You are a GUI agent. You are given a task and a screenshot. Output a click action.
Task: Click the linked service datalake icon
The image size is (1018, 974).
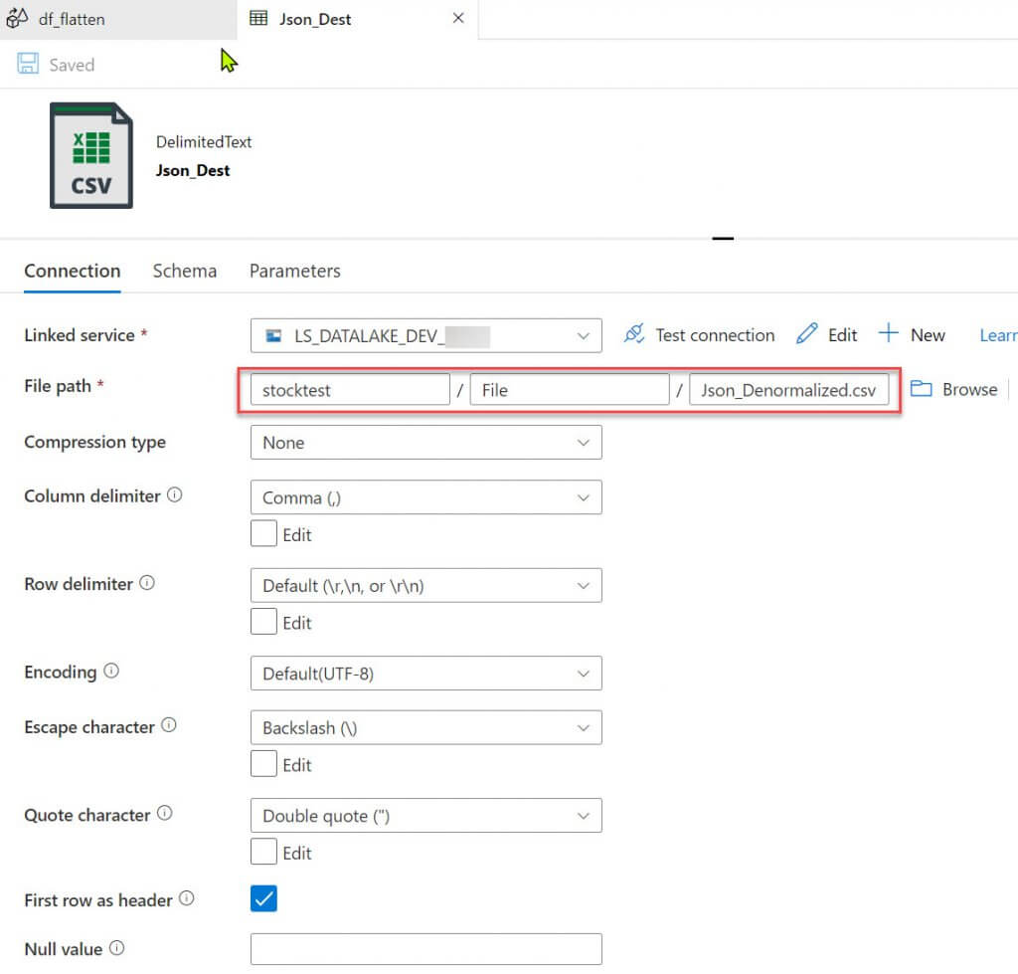[274, 336]
